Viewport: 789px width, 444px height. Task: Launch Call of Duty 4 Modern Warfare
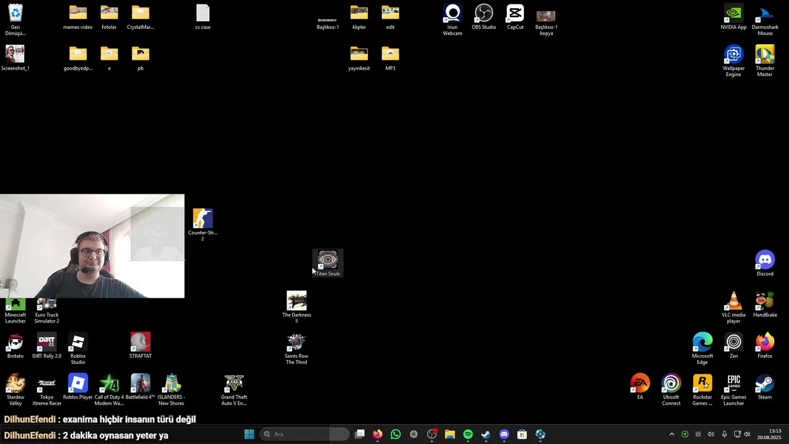click(109, 390)
